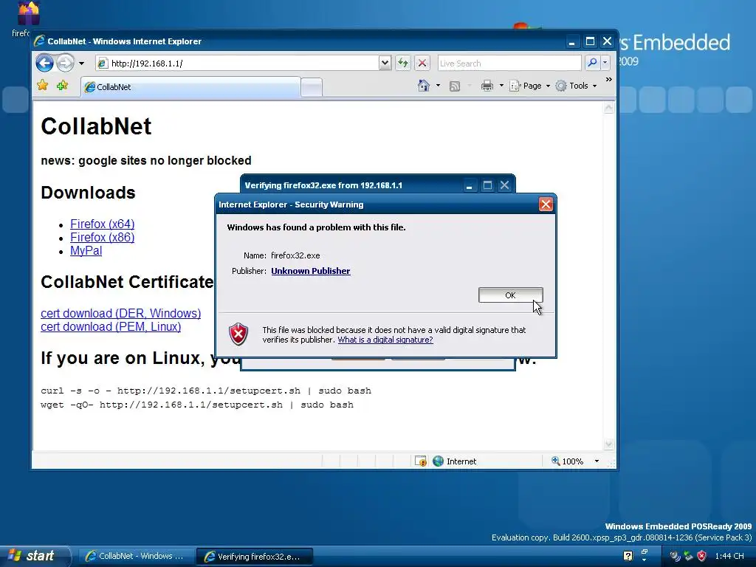This screenshot has height=567, width=756.
Task: Go to the home page with the Home icon
Action: click(423, 86)
